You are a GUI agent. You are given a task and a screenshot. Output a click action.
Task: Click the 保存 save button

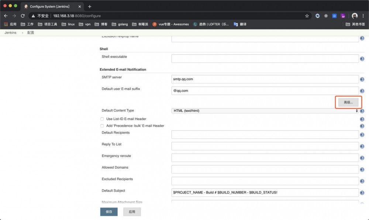(x=108, y=212)
